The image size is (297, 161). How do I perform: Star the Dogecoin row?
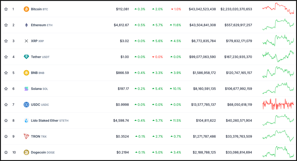[6, 152]
